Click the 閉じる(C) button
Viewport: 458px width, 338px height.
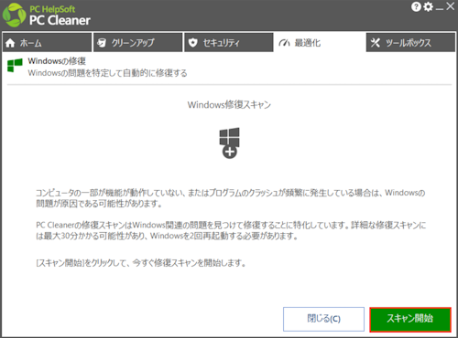(x=323, y=319)
